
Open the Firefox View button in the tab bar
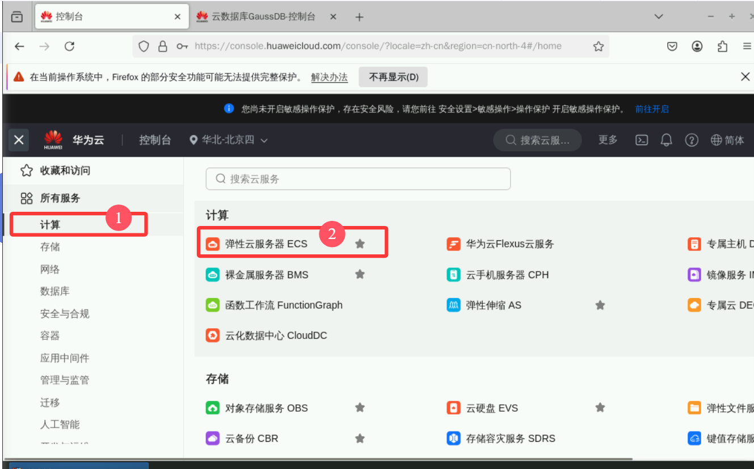point(18,17)
